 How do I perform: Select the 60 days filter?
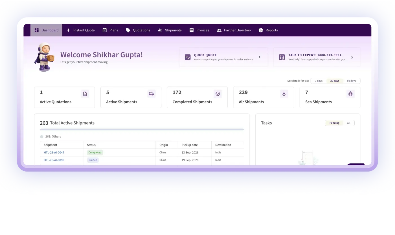tap(351, 81)
